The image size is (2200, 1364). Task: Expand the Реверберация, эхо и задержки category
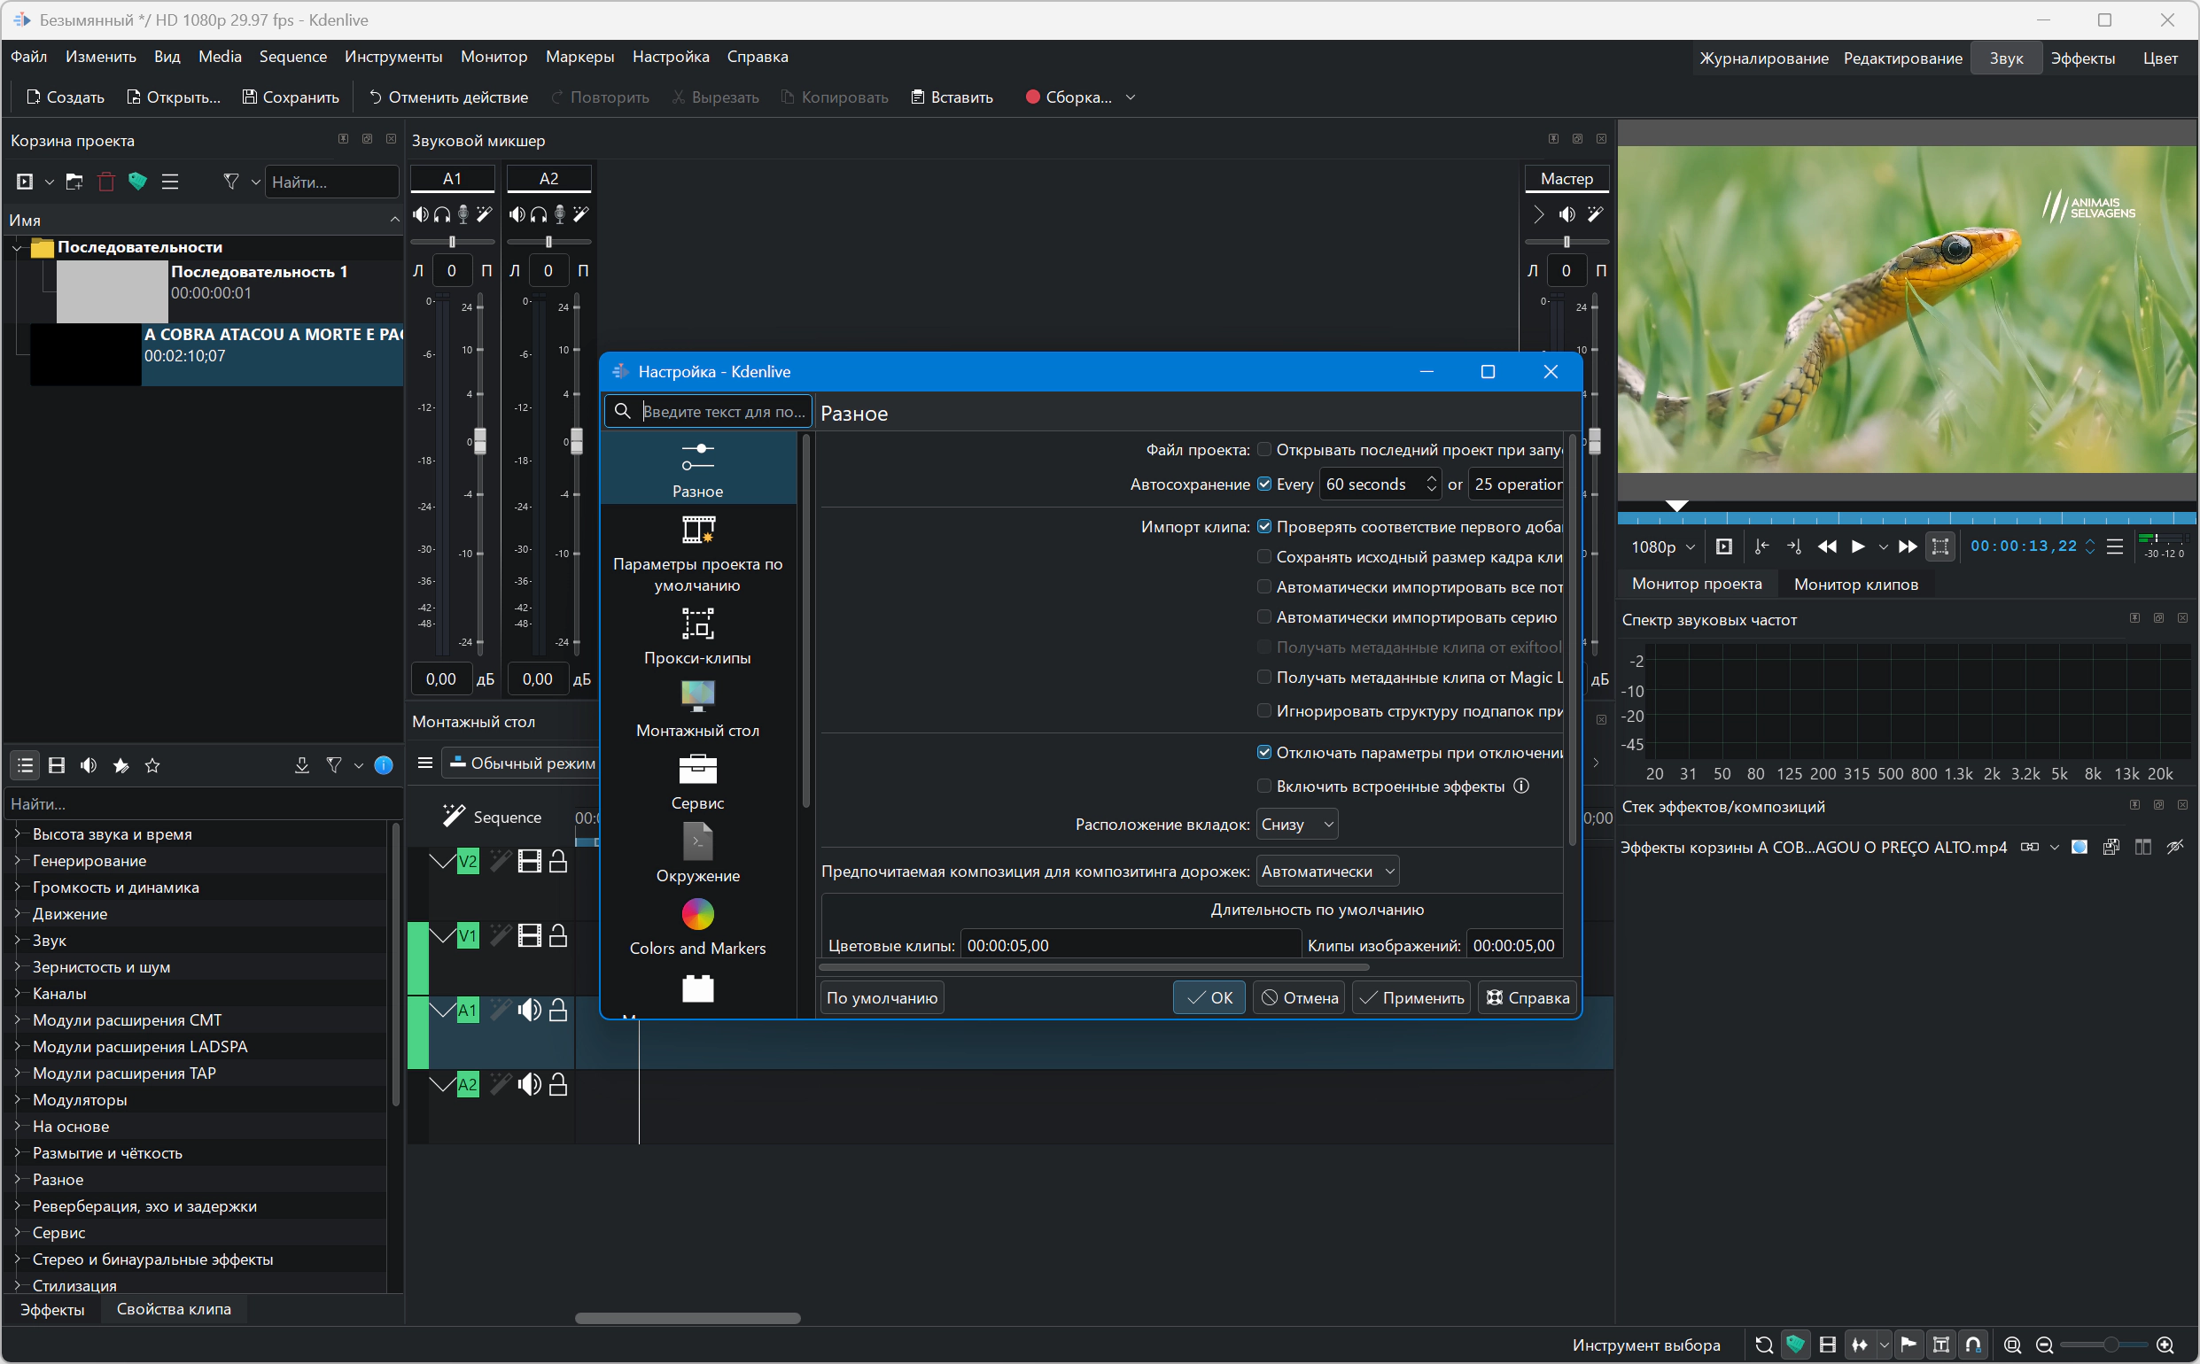click(x=17, y=1206)
